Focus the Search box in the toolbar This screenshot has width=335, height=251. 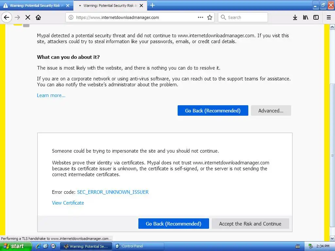click(x=243, y=18)
